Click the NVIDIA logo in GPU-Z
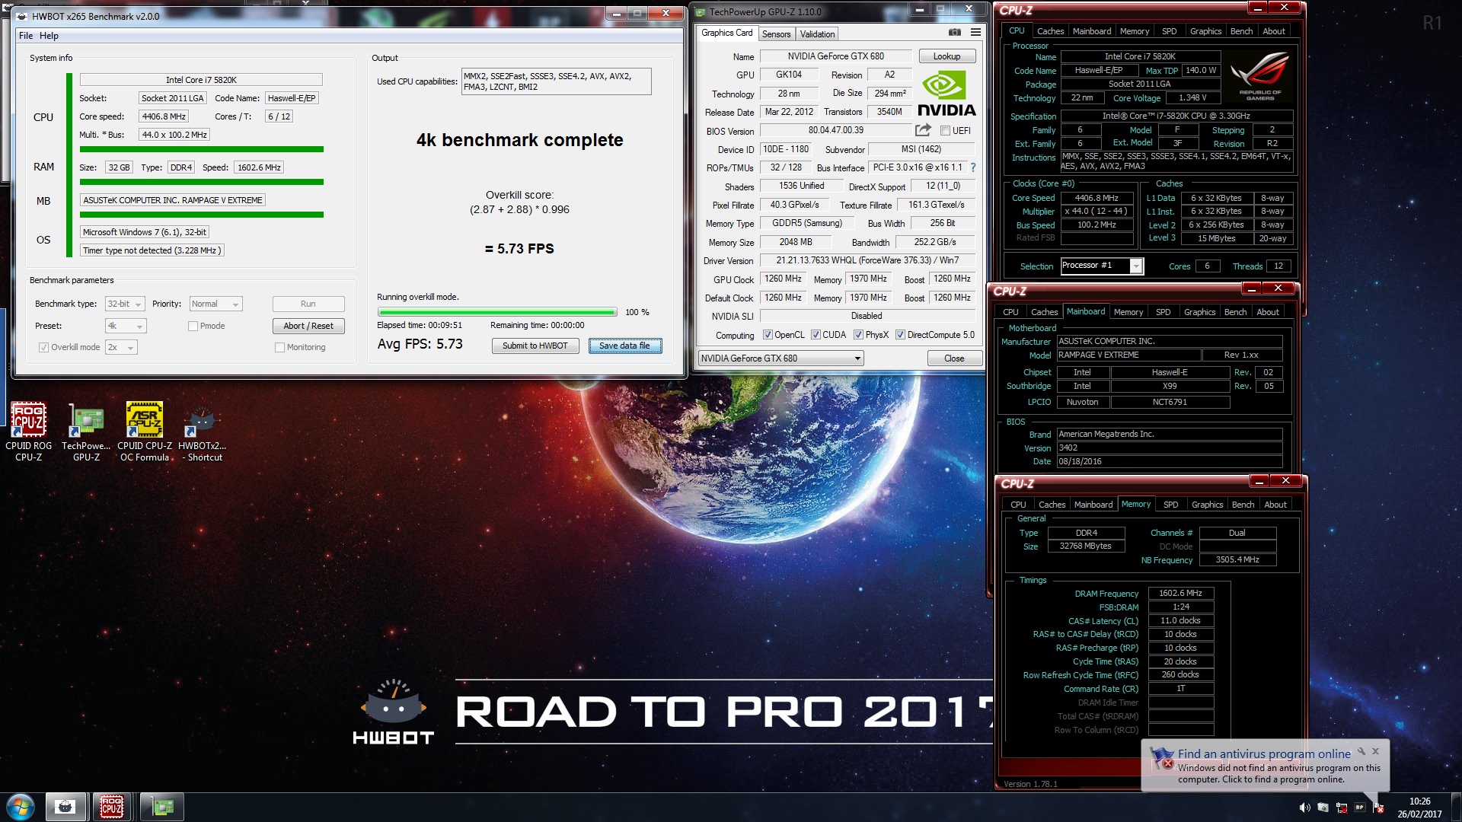 [x=945, y=94]
